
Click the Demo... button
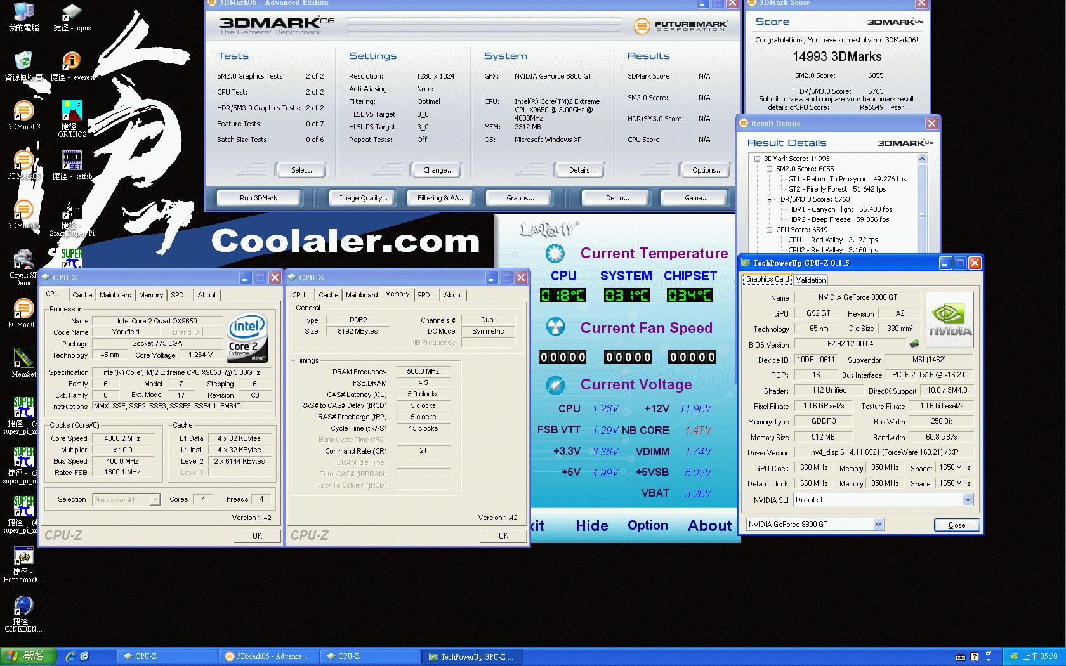point(617,198)
